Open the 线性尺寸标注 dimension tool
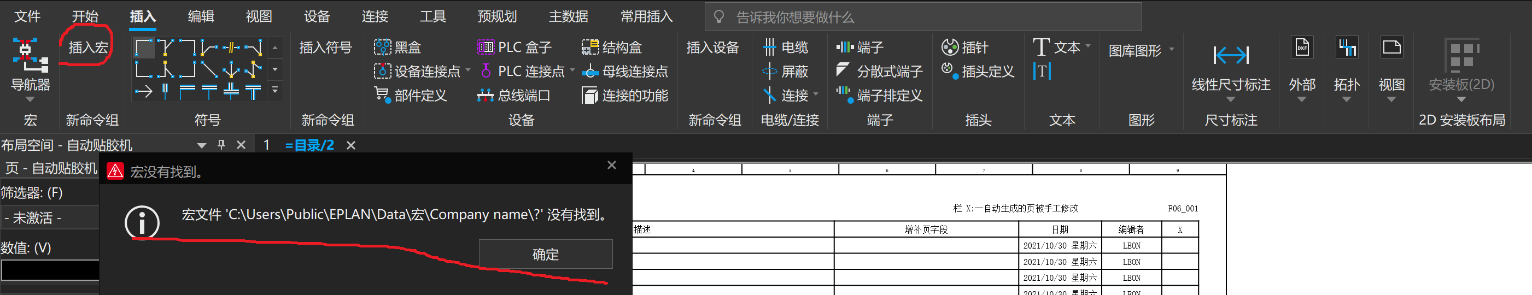 (x=1231, y=66)
